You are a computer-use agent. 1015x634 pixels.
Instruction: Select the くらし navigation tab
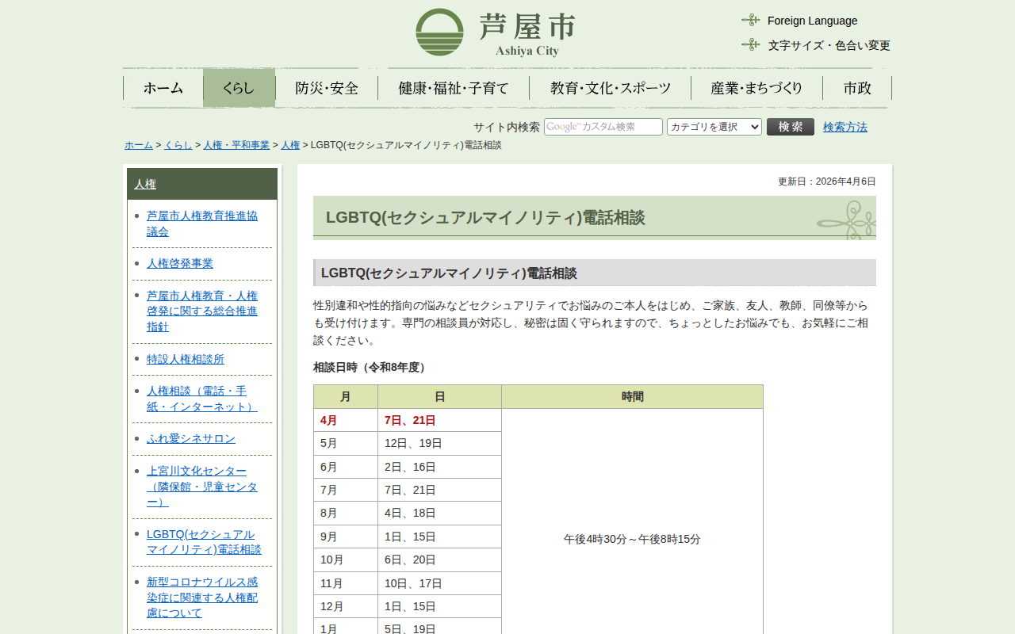pos(239,88)
